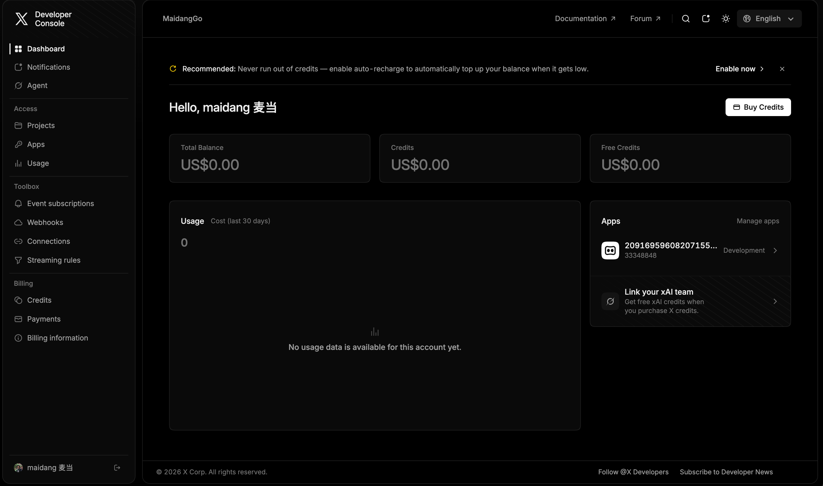Open Billing information in the sidebar
This screenshot has width=823, height=486.
coord(69,338)
